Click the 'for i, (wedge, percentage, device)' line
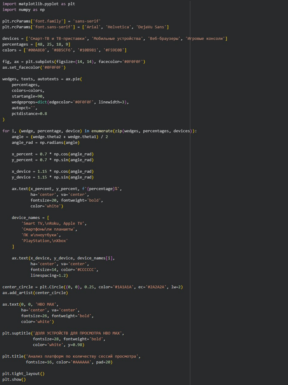The image size is (288, 385). pyautogui.click(x=100, y=131)
